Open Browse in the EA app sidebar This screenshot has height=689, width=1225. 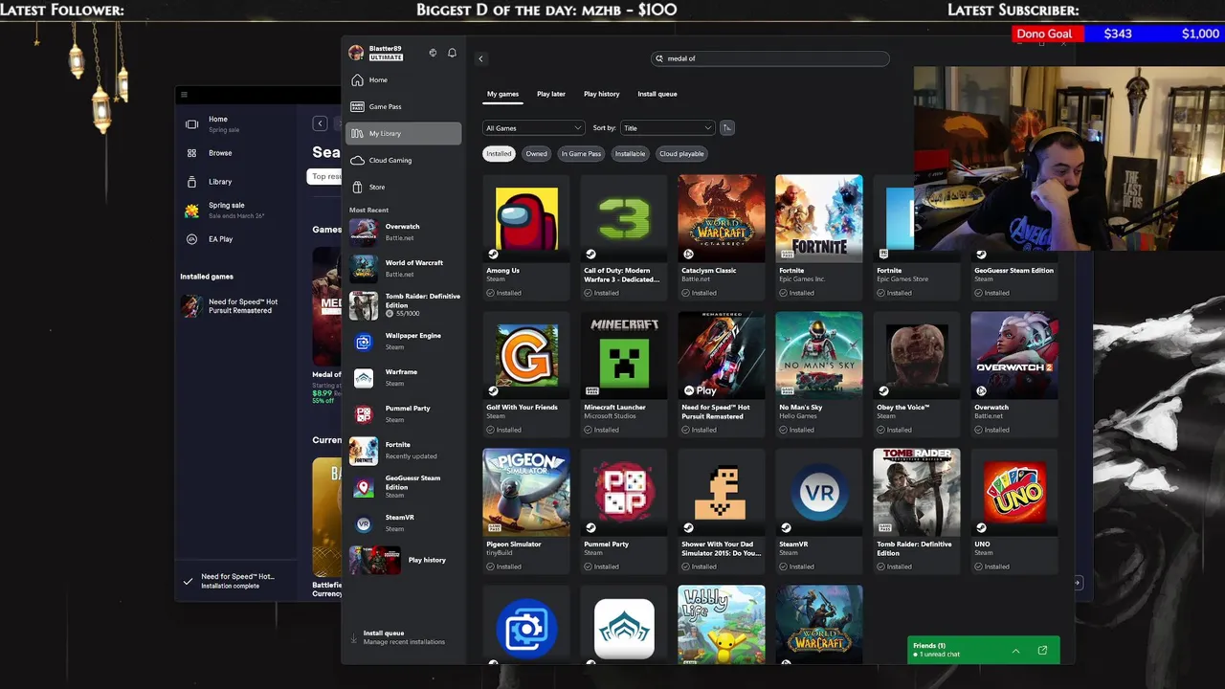[x=236, y=153]
